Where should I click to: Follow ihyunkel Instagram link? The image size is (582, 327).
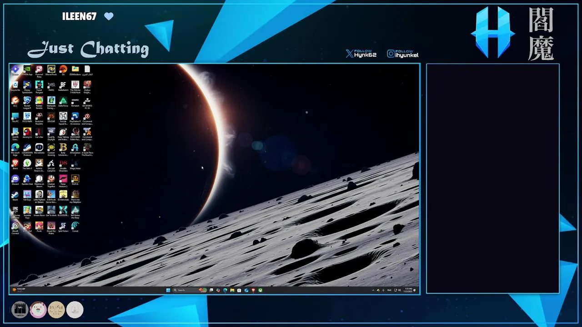[x=403, y=54]
